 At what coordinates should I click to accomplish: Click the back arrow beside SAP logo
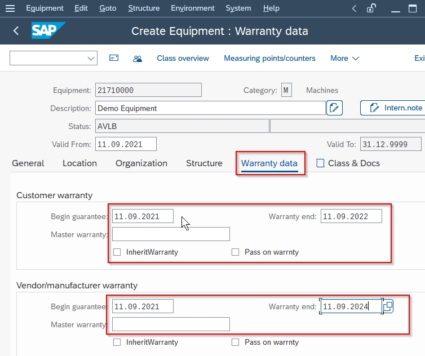click(16, 30)
